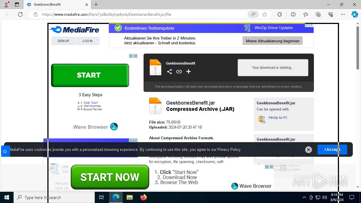361x203 pixels.
Task: Click the network tray icon
Action: [x=318, y=197]
